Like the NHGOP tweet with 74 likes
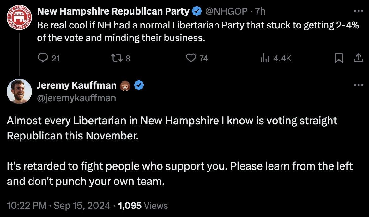The height and width of the screenshot is (217, 369). tap(191, 58)
